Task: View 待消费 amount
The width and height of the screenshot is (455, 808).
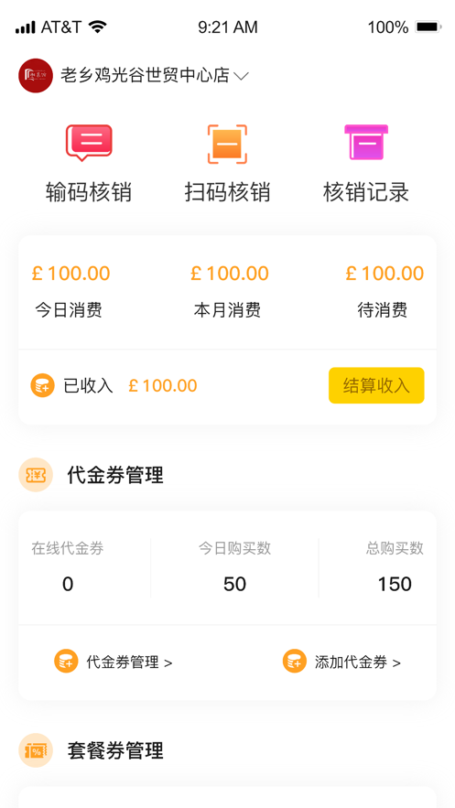Action: [x=385, y=273]
